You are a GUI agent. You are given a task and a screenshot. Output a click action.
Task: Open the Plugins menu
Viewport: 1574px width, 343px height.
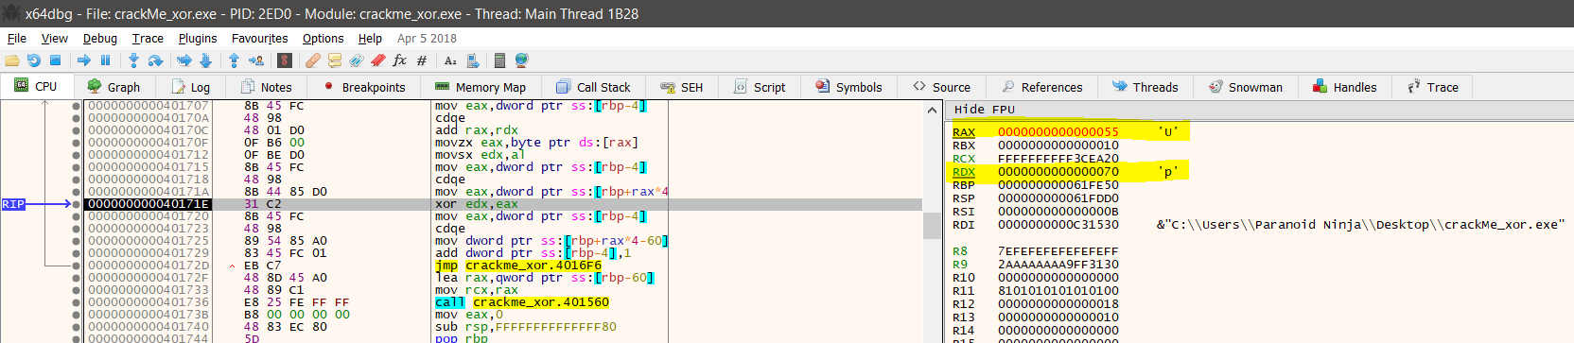click(x=198, y=38)
